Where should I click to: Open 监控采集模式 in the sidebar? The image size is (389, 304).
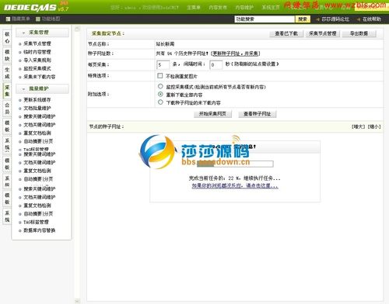pos(37,68)
